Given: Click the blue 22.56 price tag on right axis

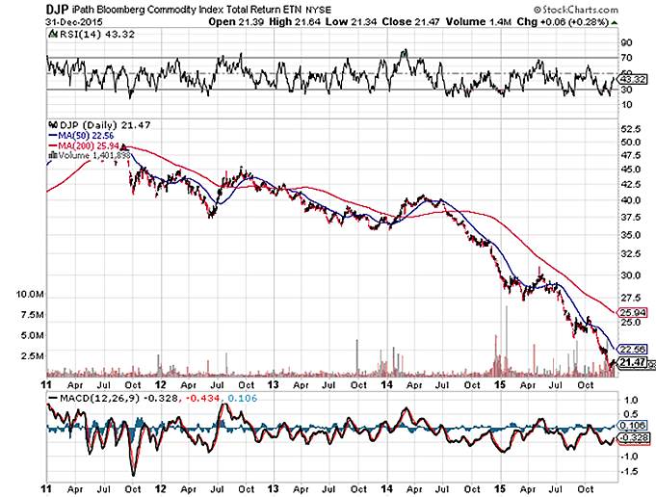Looking at the screenshot, I should [x=631, y=350].
